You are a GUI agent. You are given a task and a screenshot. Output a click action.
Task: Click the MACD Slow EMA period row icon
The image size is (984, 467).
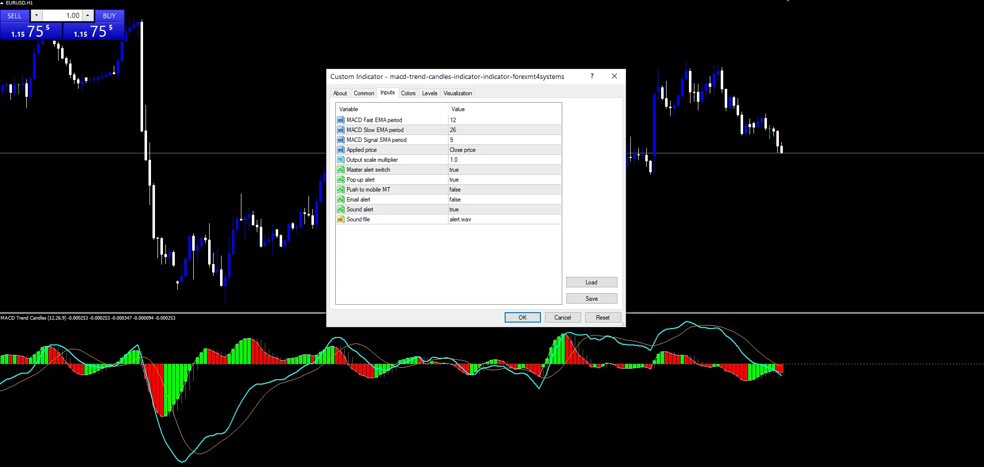coord(340,130)
